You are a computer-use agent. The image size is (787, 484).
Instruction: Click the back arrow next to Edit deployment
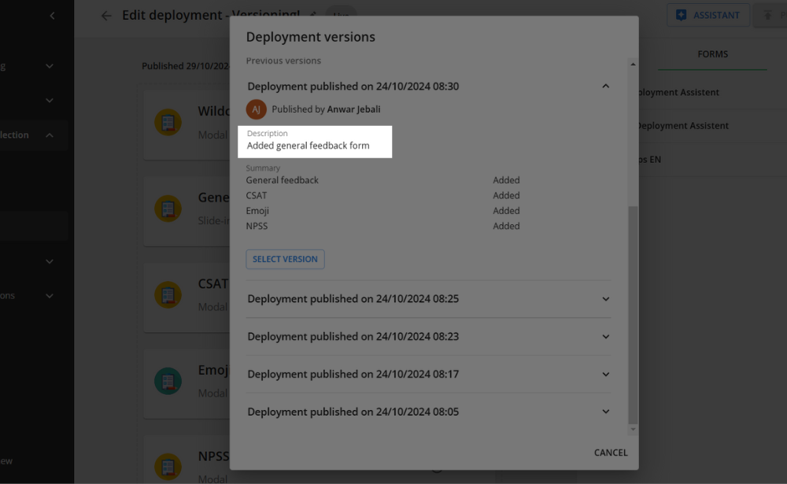(106, 15)
